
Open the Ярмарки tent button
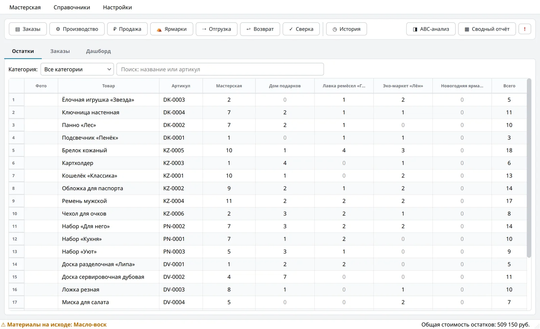pos(171,29)
